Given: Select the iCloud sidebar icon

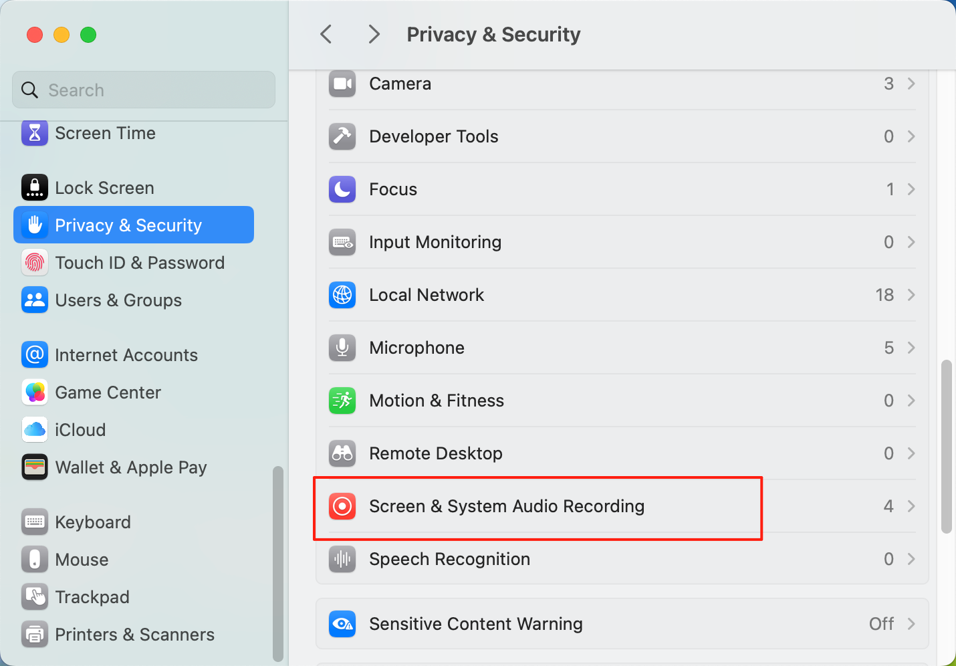Looking at the screenshot, I should (x=35, y=430).
